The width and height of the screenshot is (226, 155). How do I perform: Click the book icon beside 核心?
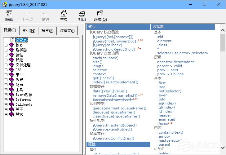tap(12, 45)
